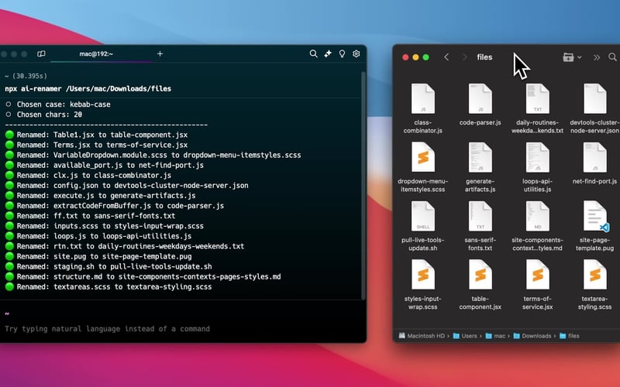
Task: Click the execute.js renamed line
Action: 101,196
